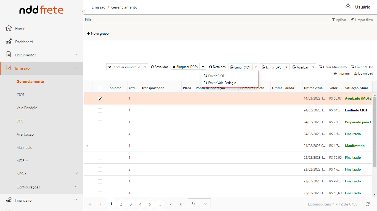Viewport: 377px width, 211px height.
Task: Go to page 3 in pagination
Action: 131,204
